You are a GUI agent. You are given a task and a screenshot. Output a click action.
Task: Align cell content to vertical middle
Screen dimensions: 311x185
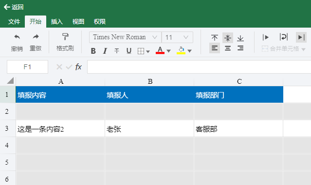coord(228,38)
